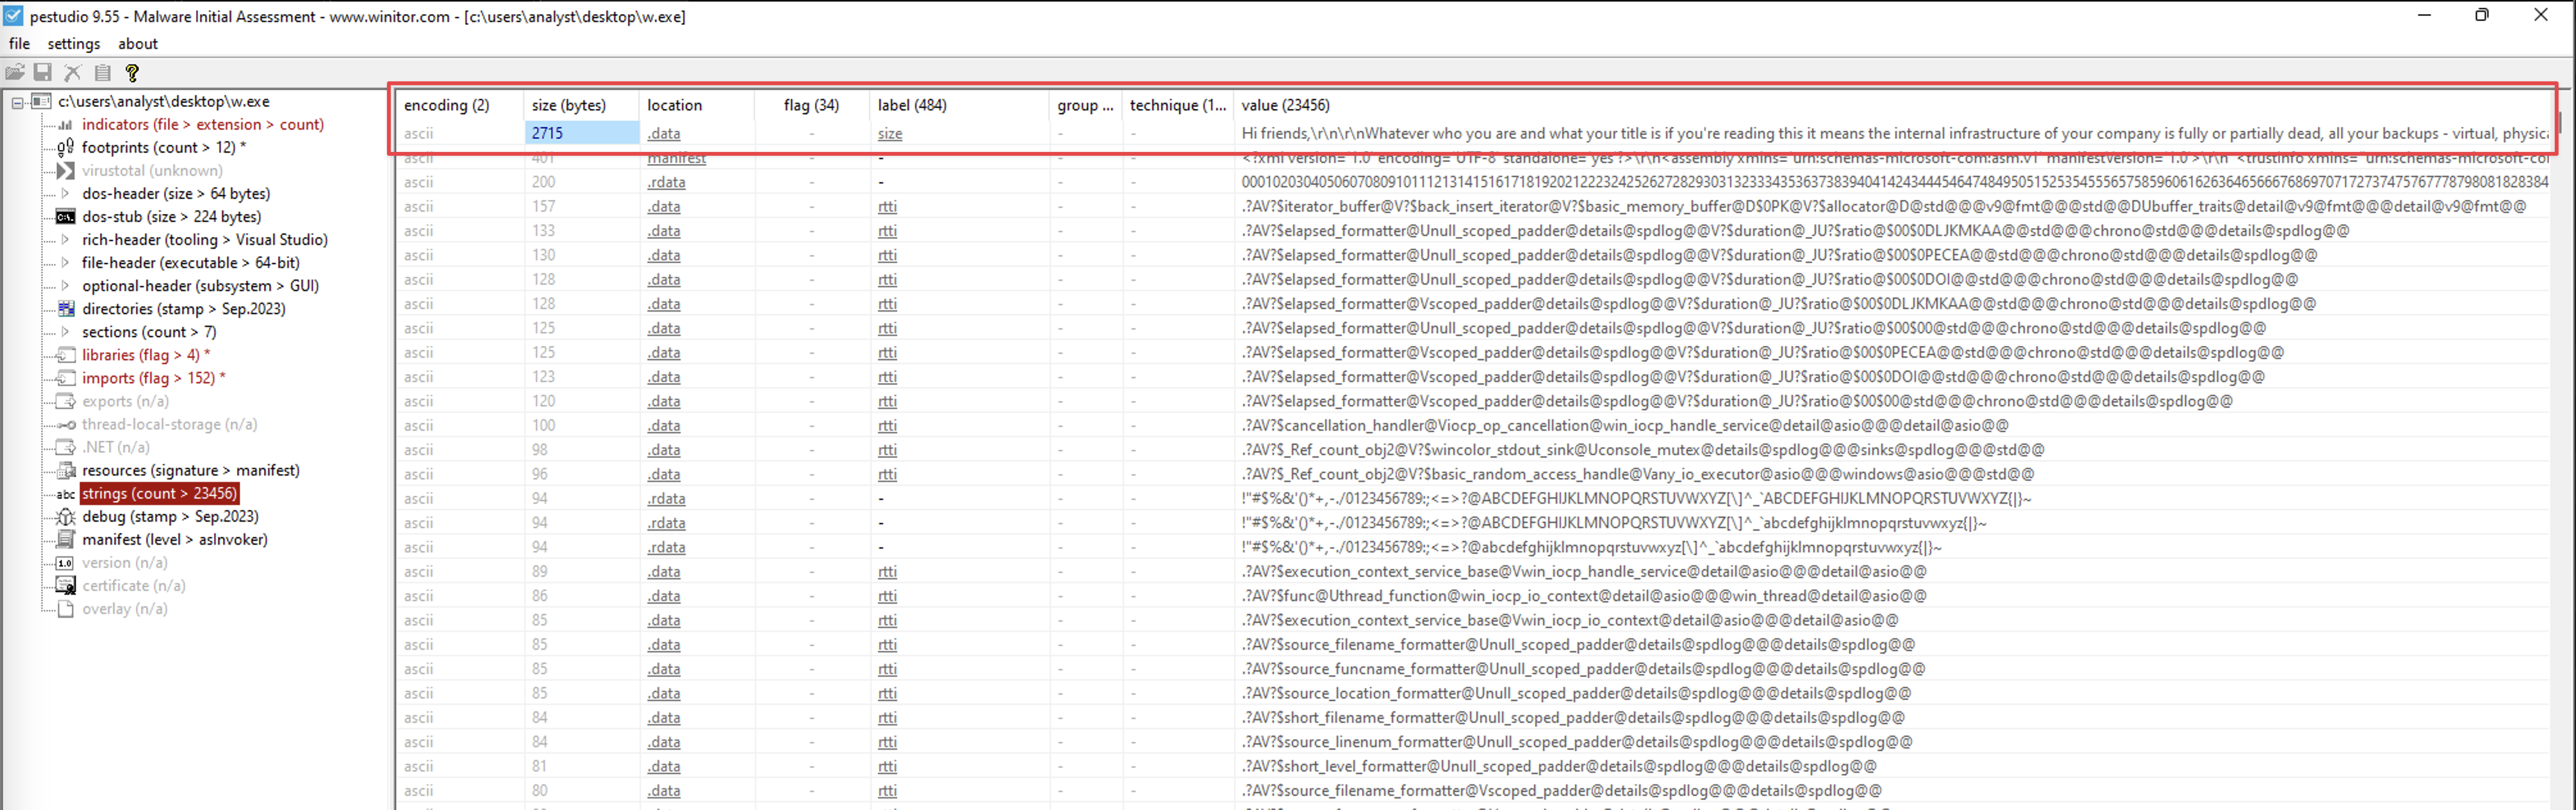Click the close-file X toolbar icon
The width and height of the screenshot is (2576, 810).
coord(73,72)
